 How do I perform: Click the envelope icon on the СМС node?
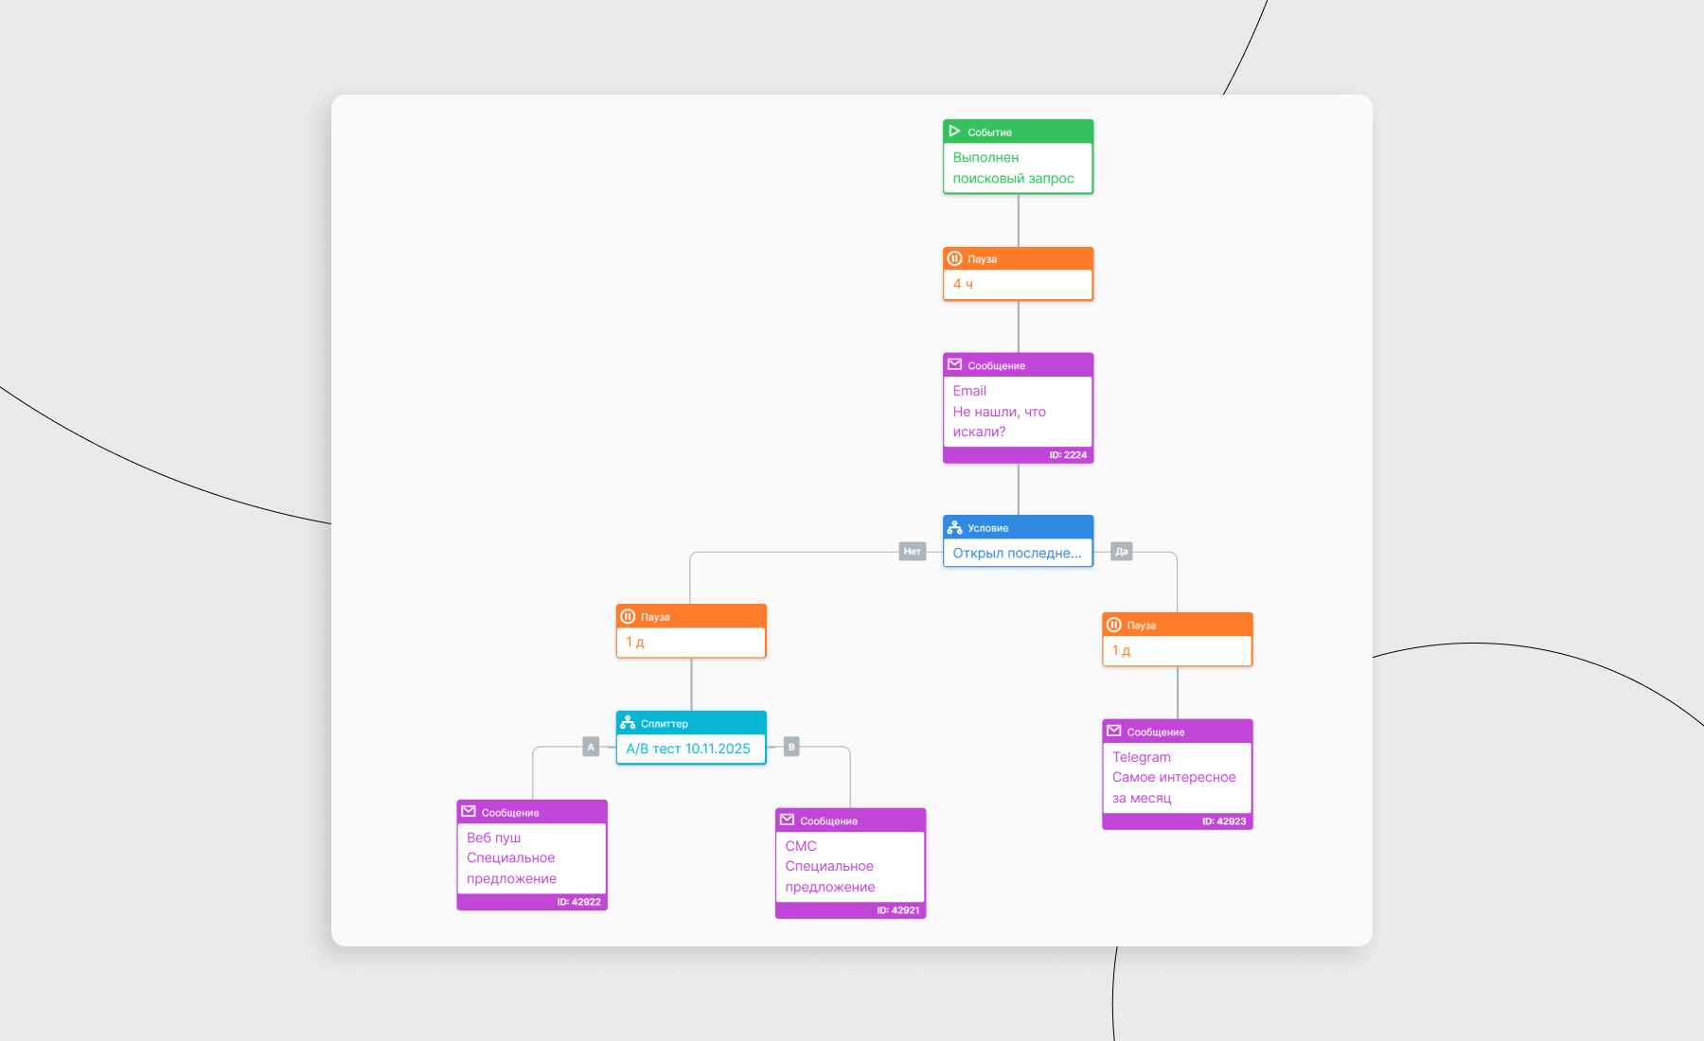[787, 820]
